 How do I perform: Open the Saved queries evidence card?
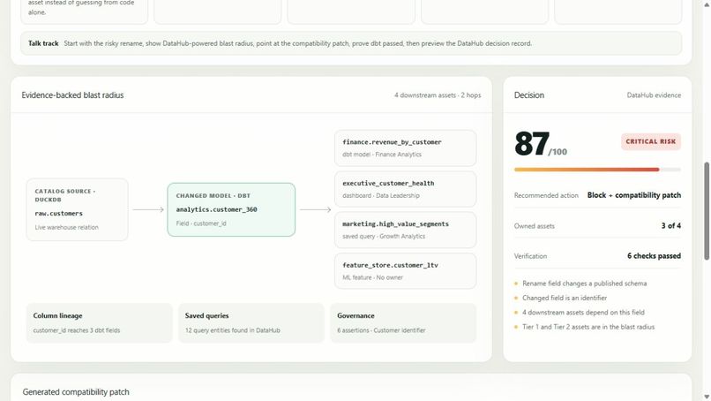251,323
